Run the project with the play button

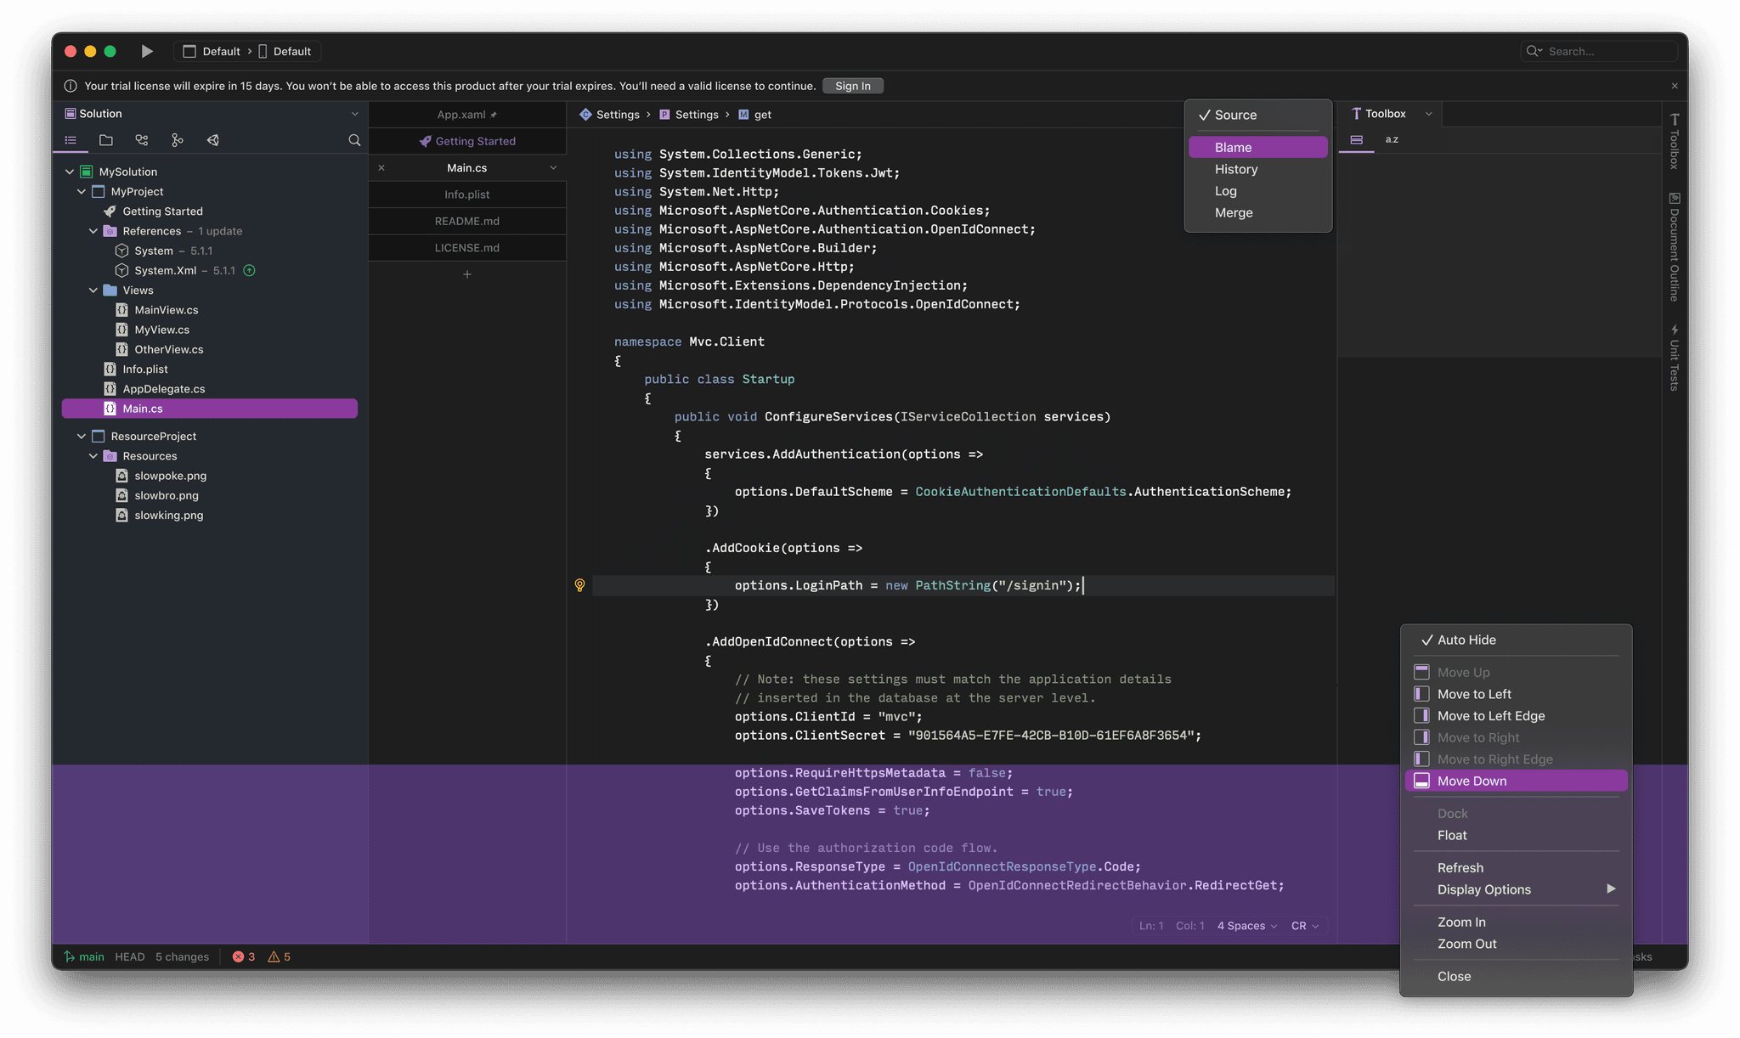(x=146, y=51)
